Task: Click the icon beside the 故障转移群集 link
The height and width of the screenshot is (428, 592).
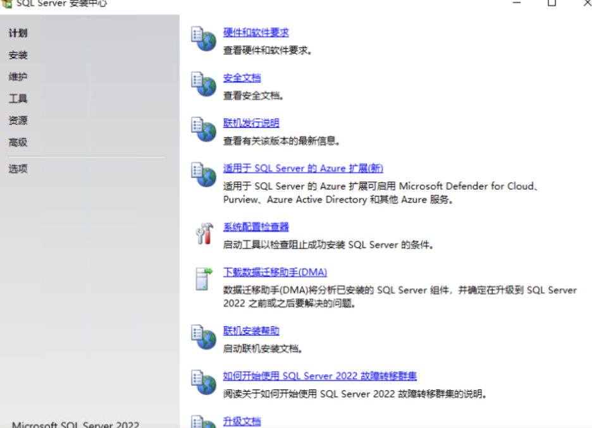Action: (x=204, y=382)
